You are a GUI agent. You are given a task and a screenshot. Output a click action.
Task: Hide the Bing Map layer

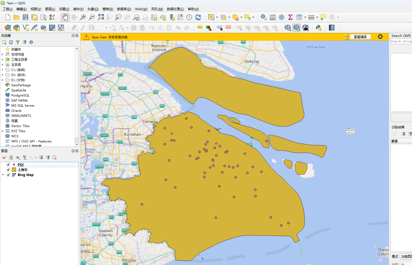point(8,175)
